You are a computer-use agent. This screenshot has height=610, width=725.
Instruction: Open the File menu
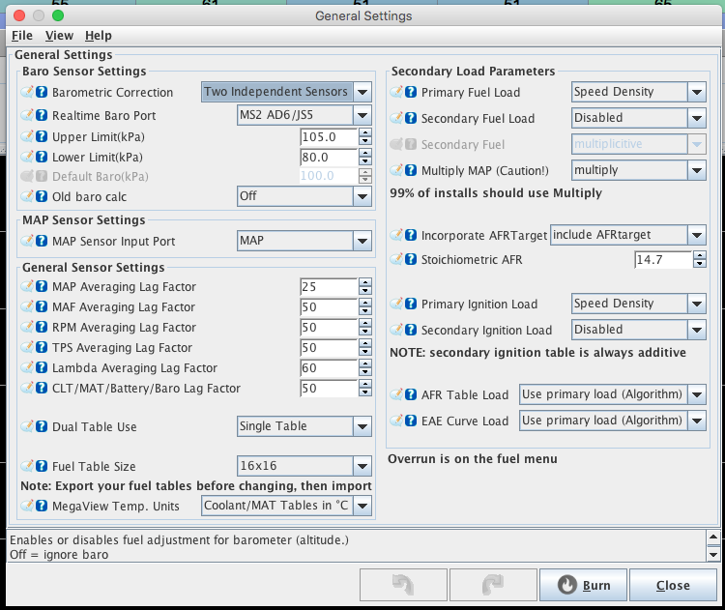point(21,36)
